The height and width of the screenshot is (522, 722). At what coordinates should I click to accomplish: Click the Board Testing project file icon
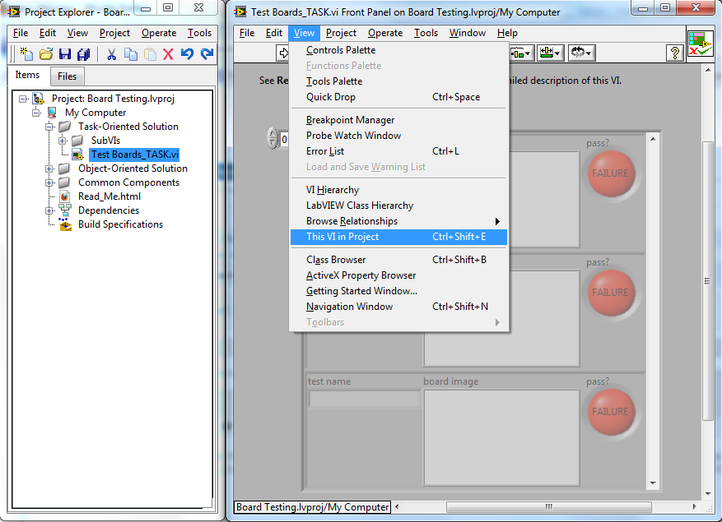click(38, 99)
